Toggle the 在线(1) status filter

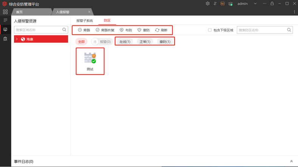pos(125,42)
